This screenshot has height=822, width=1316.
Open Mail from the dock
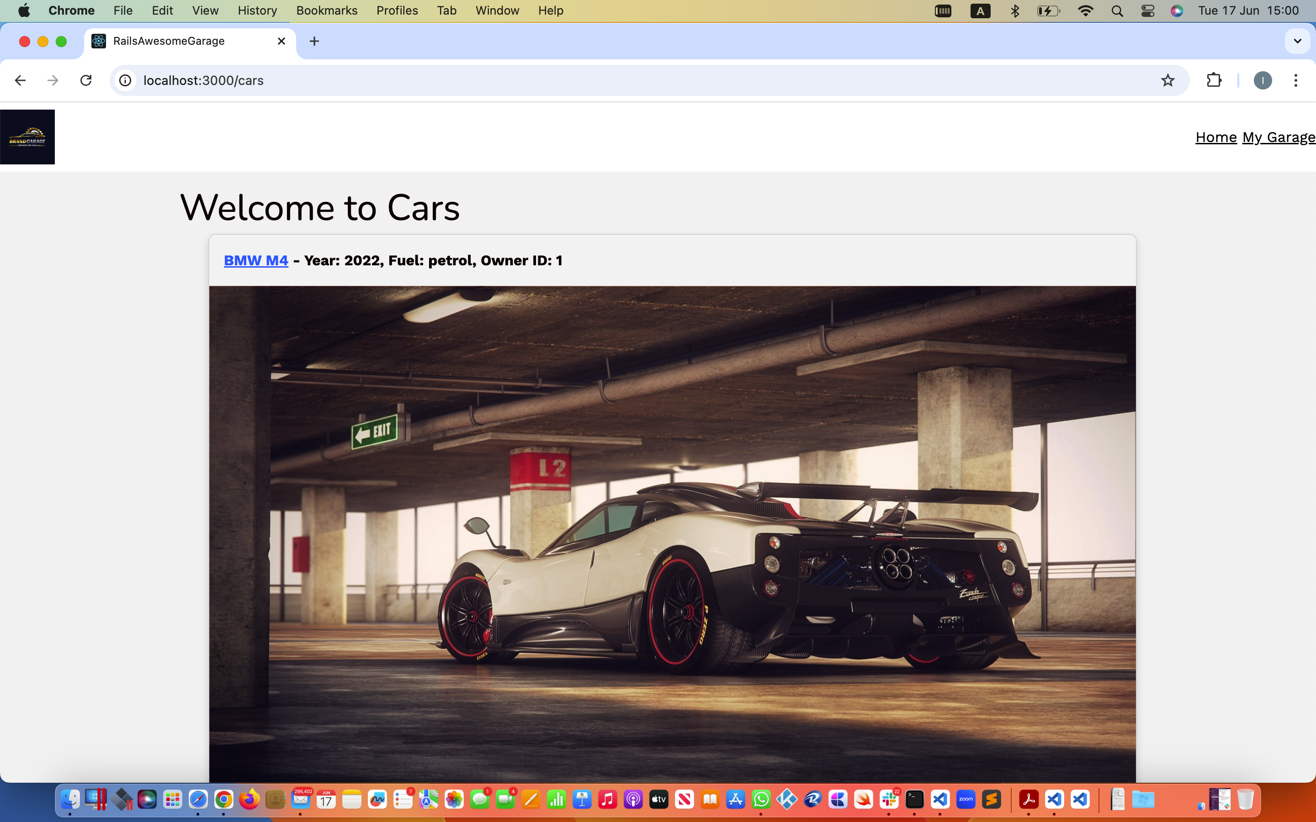click(301, 799)
